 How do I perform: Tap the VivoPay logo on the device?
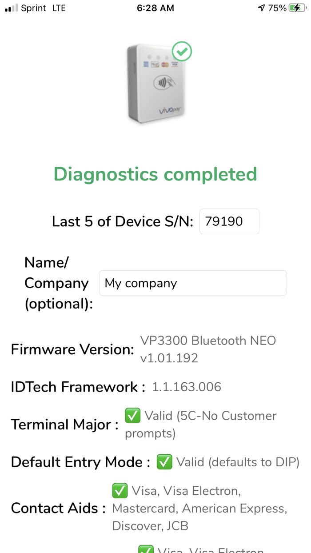click(171, 109)
